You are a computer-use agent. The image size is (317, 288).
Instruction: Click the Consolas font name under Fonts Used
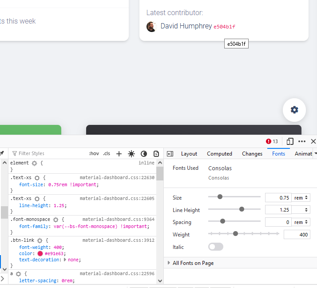(x=220, y=168)
